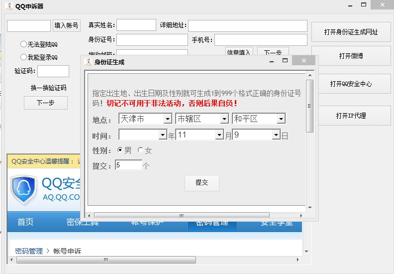This screenshot has width=394, height=274.
Task: Expand the empty year dropdown
Action: [162, 135]
